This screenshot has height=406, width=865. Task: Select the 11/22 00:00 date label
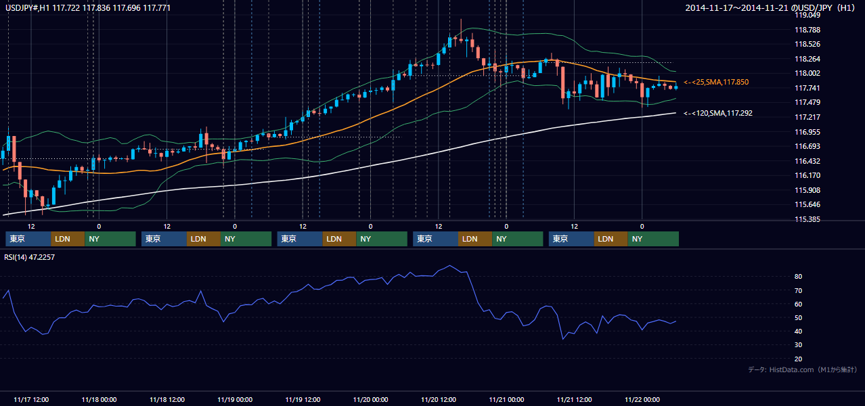pos(642,399)
